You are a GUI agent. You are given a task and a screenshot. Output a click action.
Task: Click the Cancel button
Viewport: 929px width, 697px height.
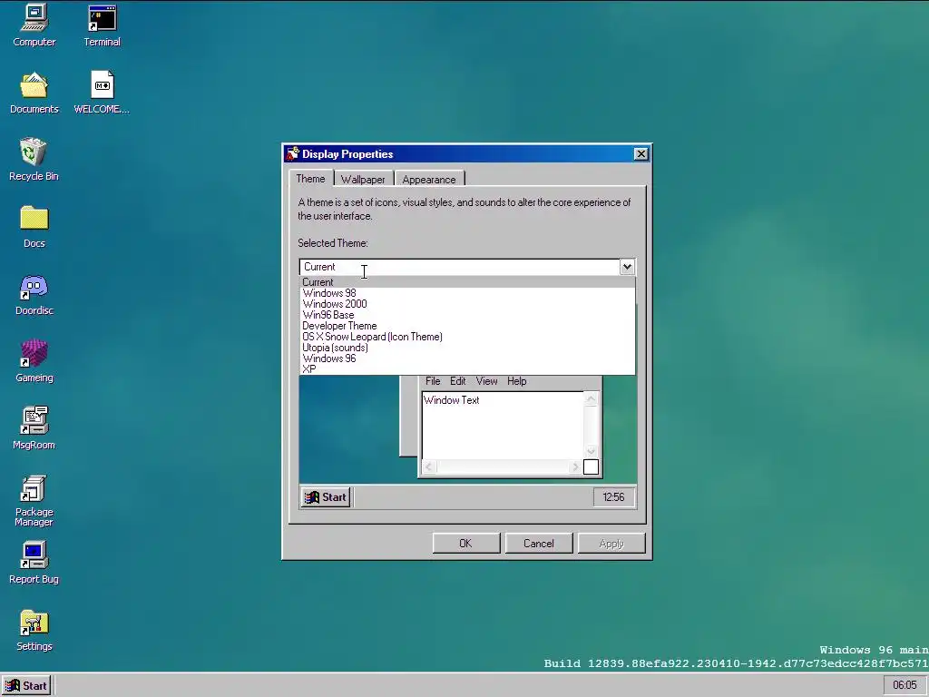click(x=539, y=544)
